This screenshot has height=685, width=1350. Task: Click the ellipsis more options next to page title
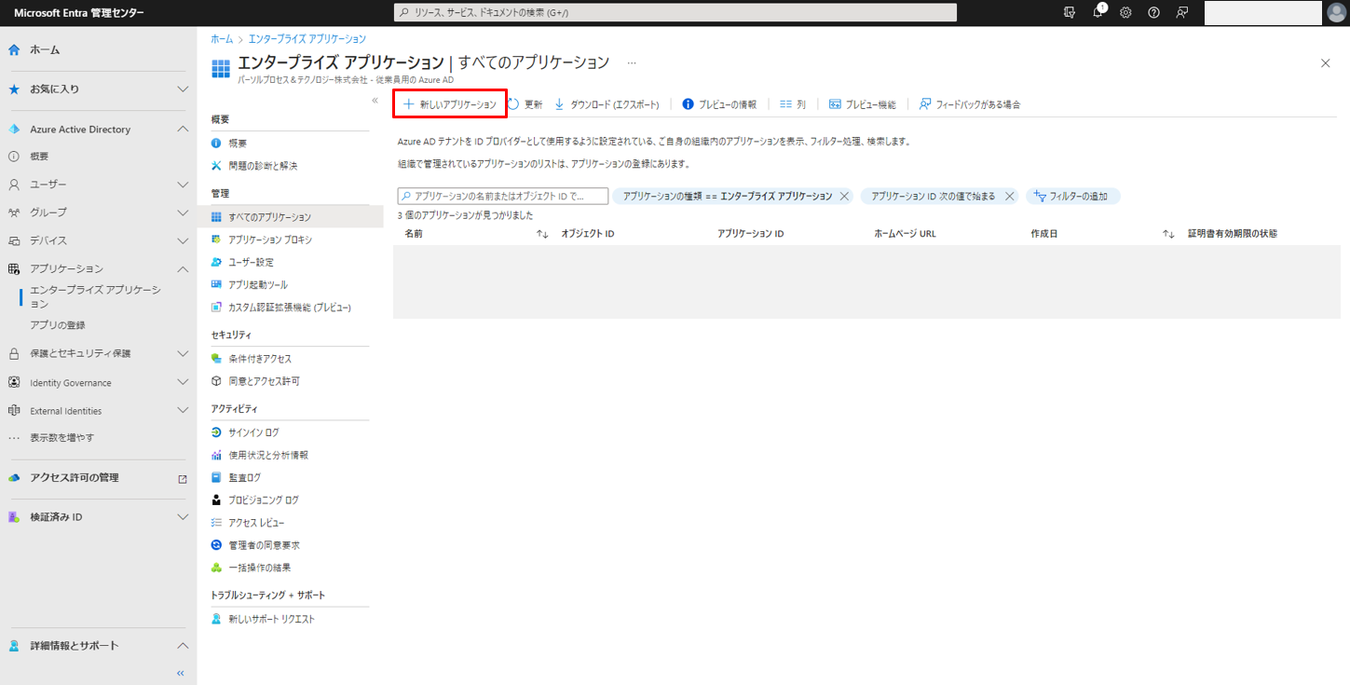point(632,62)
